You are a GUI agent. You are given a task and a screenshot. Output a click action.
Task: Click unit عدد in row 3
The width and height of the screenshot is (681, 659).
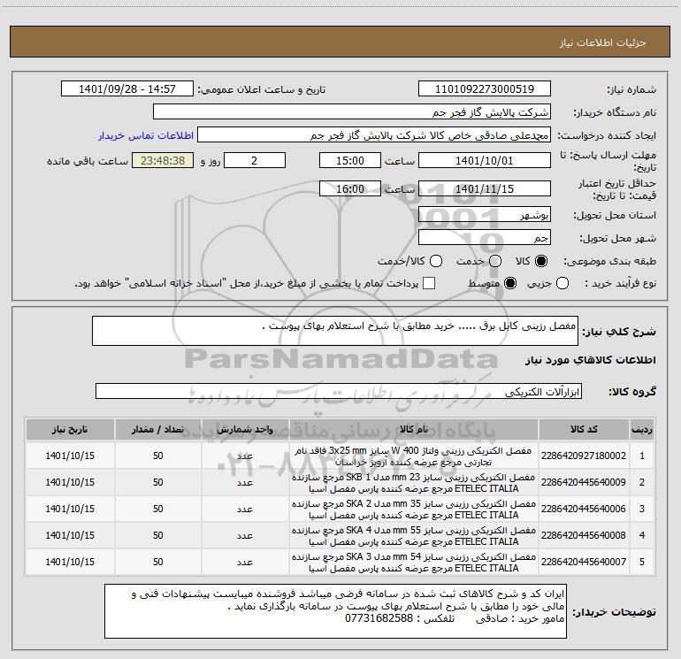245,510
